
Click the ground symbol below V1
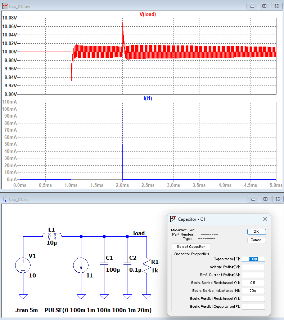click(23, 297)
